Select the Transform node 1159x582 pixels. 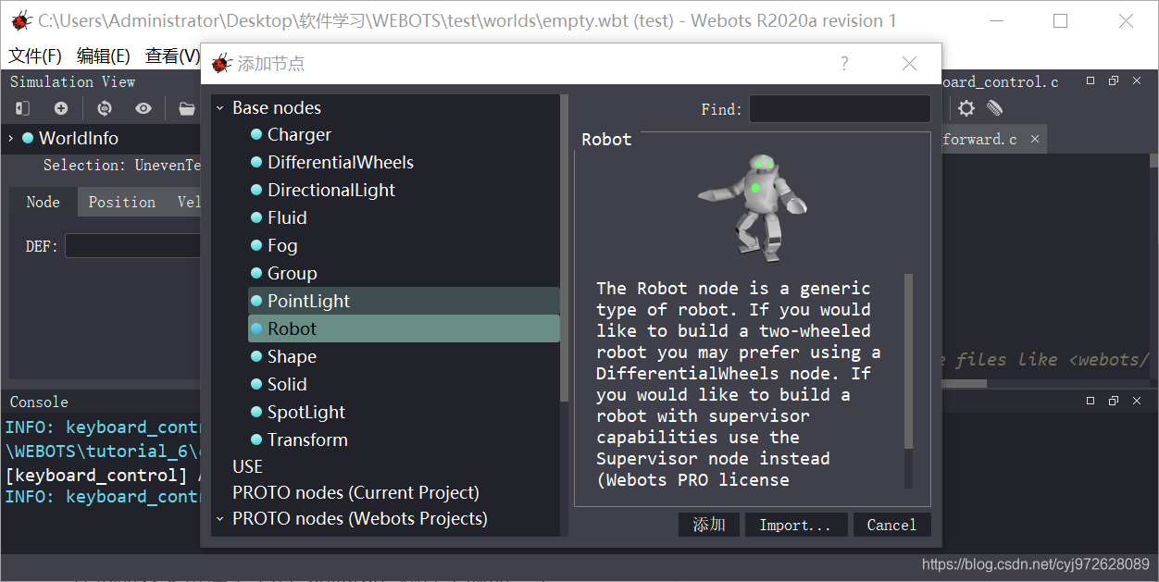coord(307,440)
